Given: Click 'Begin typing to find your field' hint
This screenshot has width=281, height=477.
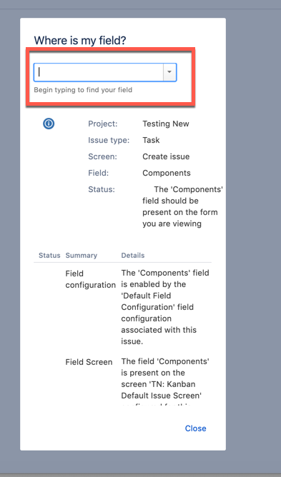Looking at the screenshot, I should pyautogui.click(x=83, y=90).
